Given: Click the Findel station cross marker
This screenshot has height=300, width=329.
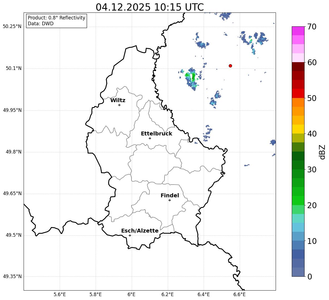Looking at the screenshot, I should pos(170,200).
